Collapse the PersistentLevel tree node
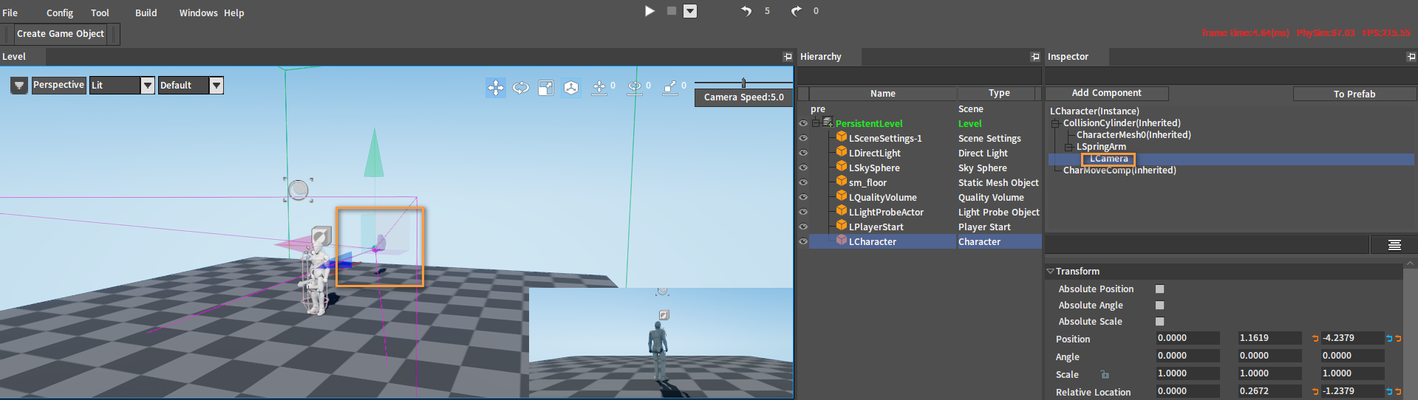Viewport: 1418px width, 400px height. coord(816,123)
